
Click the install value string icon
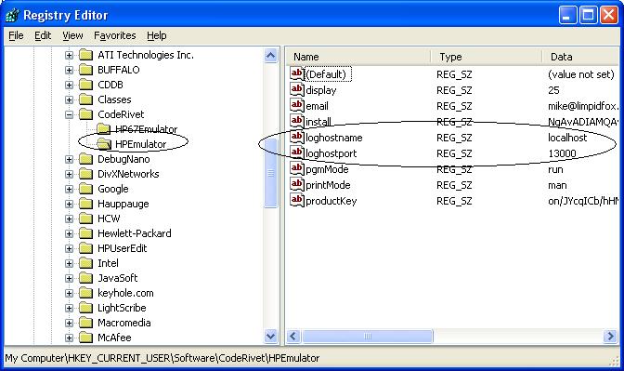[297, 122]
